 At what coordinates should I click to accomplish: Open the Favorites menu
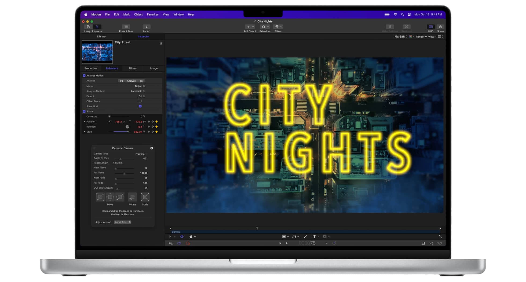click(153, 14)
